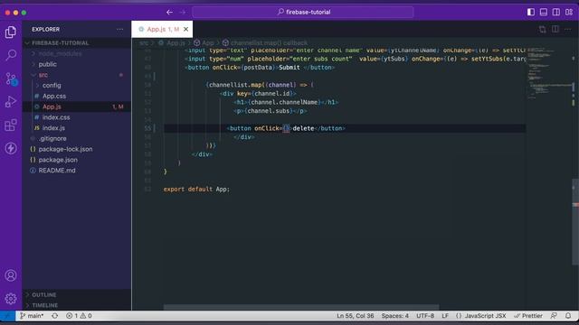
Task: Split the editor to the right
Action: pyautogui.click(x=555, y=29)
